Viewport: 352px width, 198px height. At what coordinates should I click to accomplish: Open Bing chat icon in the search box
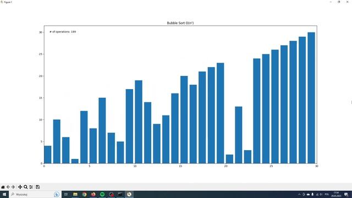(x=57, y=194)
